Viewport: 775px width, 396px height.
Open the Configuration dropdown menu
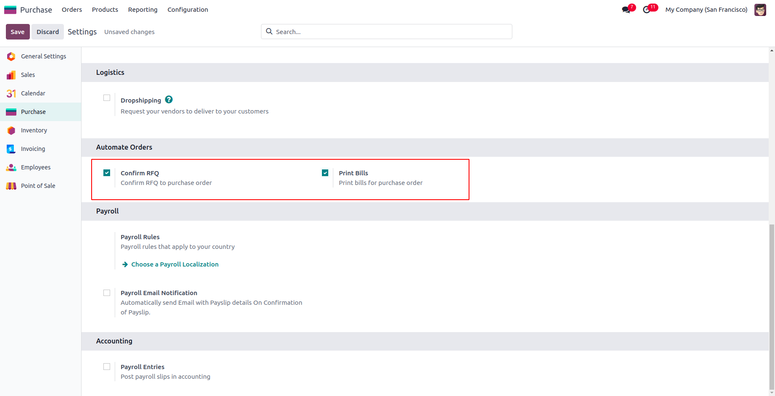187,10
